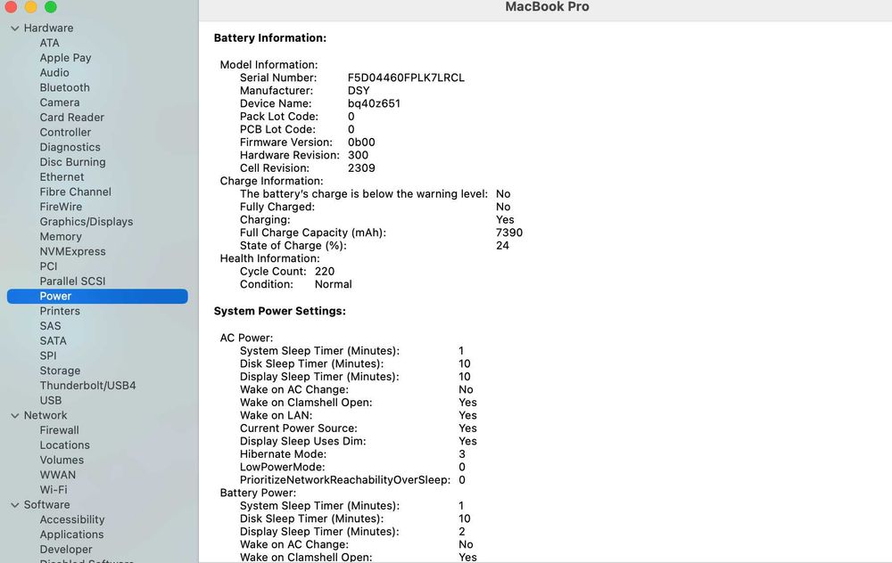Select NVMExpress in the sidebar
This screenshot has height=563, width=892.
(x=73, y=251)
